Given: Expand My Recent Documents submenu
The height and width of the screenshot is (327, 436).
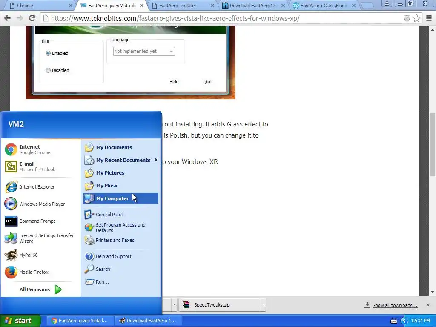Looking at the screenshot, I should click(x=120, y=160).
